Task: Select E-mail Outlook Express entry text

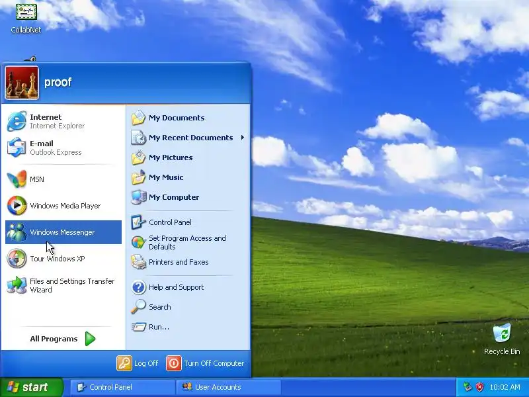Action: [56, 148]
